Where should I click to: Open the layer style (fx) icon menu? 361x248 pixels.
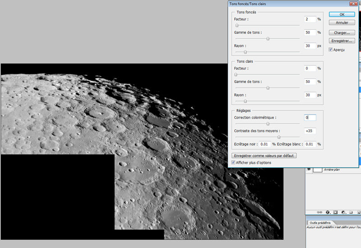(328, 212)
